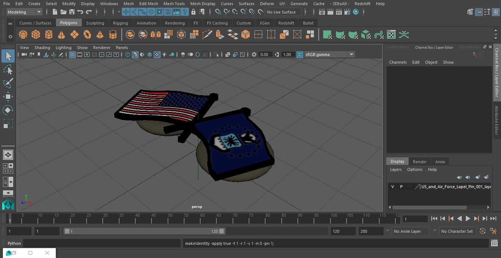Viewport: 501px width, 258px height.
Task: Click the current frame input field
Action: coord(415,219)
